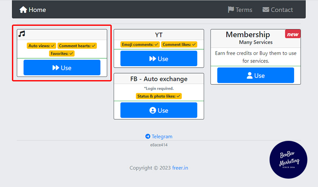
Task: Open the Home navigation item
Action: [33, 10]
